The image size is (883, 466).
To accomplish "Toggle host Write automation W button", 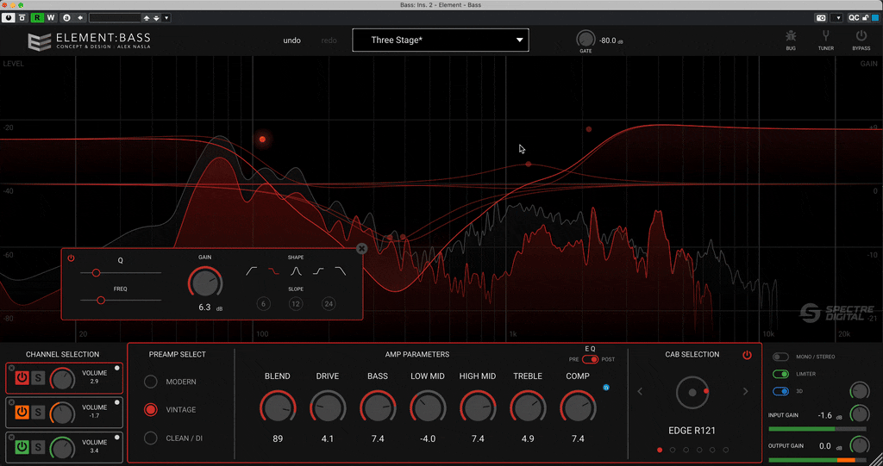I will (51, 18).
